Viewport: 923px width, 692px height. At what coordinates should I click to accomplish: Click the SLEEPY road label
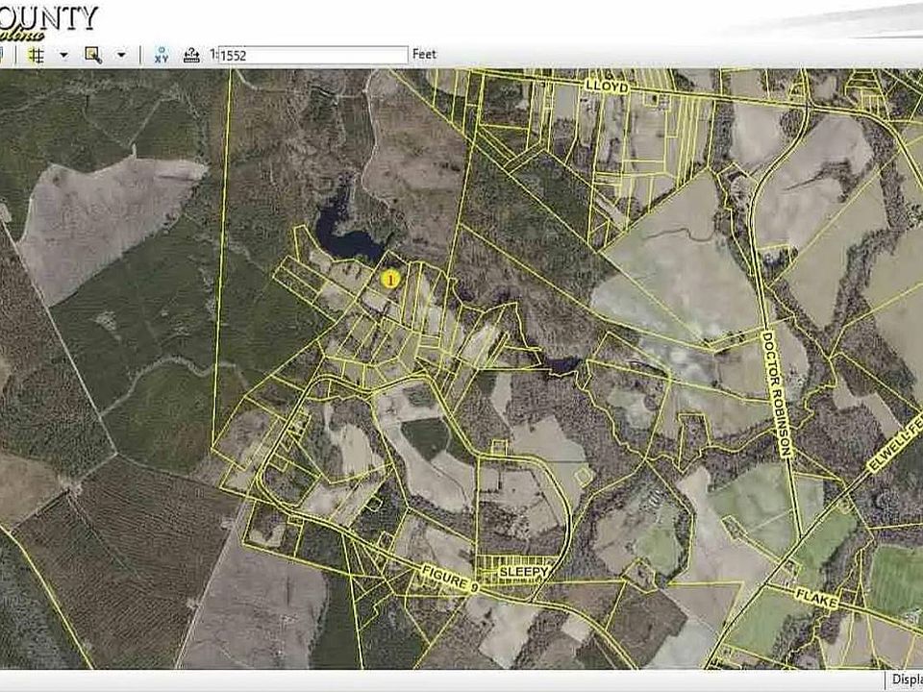pyautogui.click(x=525, y=571)
